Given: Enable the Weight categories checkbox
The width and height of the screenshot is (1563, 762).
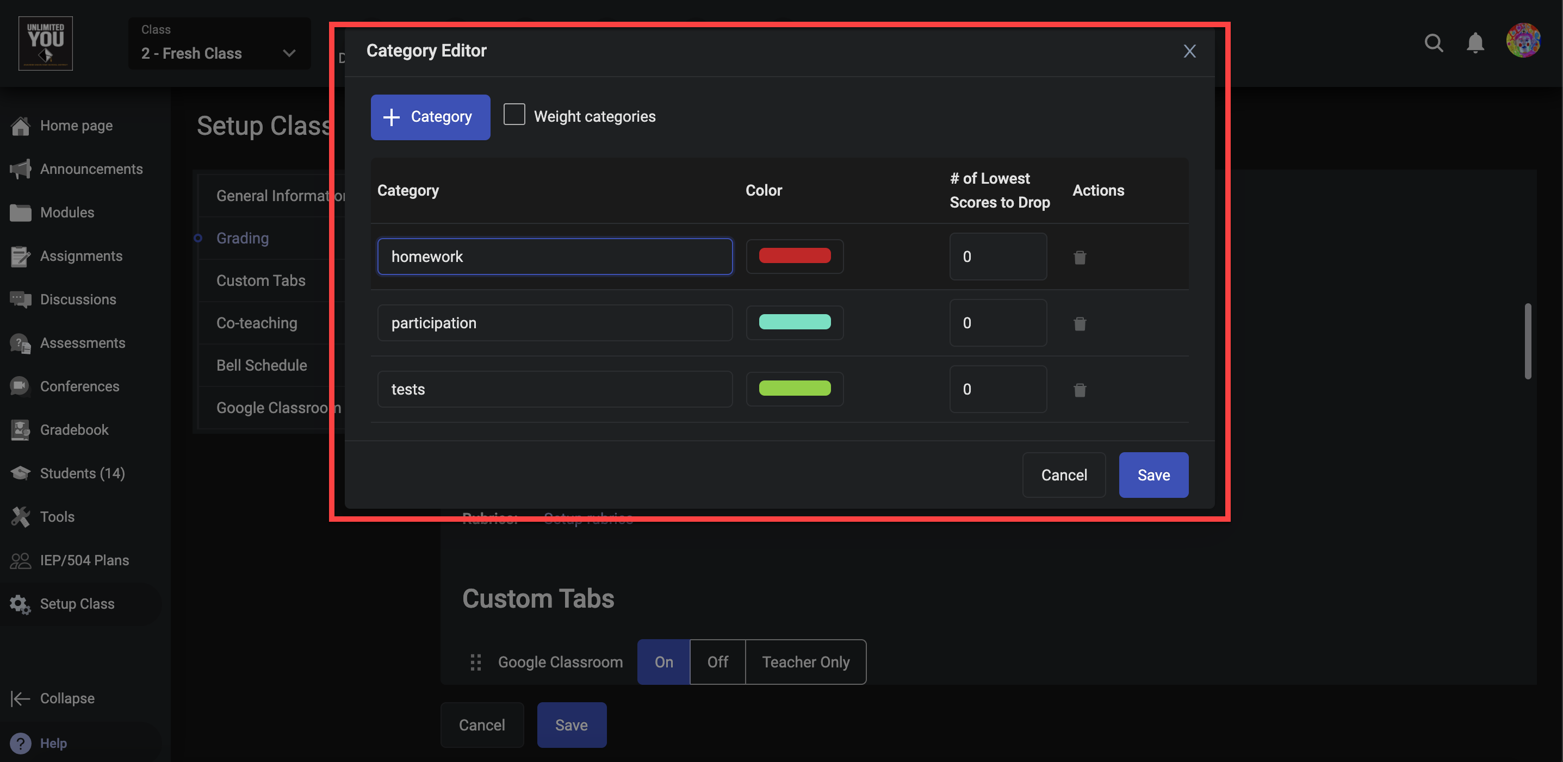Looking at the screenshot, I should (514, 115).
